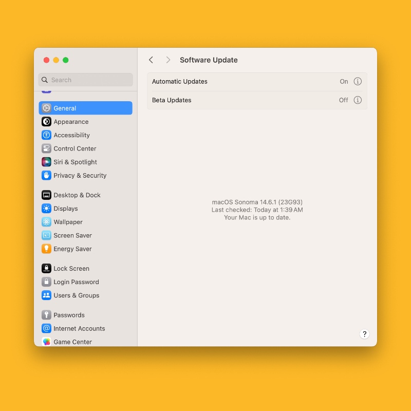Open Accessibility settings icon
411x411 pixels.
point(46,135)
